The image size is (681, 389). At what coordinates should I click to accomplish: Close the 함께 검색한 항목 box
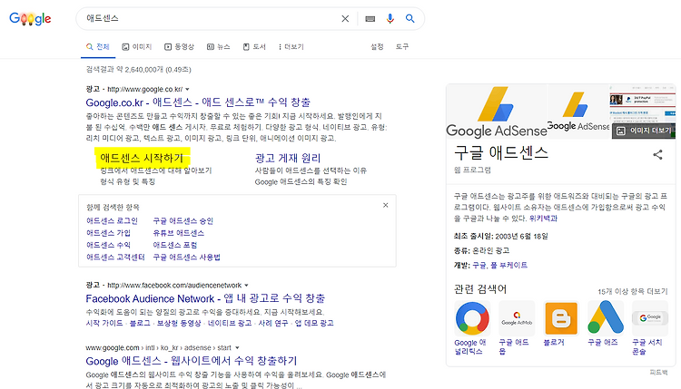[x=385, y=205]
